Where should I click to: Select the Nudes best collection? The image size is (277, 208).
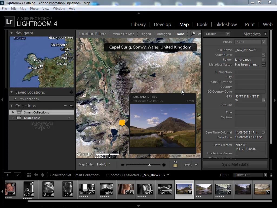(x=41, y=118)
